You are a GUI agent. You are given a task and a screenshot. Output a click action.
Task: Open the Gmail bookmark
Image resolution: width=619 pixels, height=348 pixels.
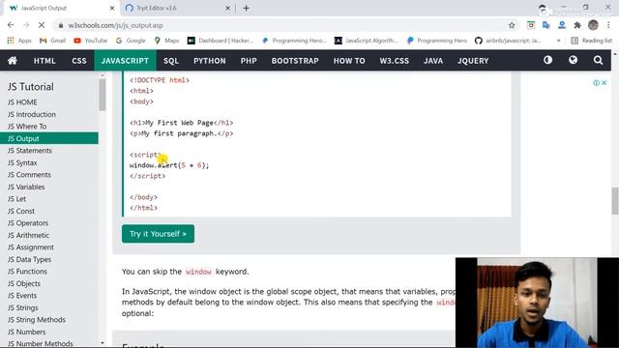pyautogui.click(x=52, y=41)
